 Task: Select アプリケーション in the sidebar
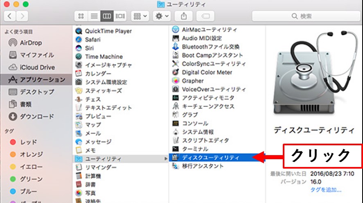(x=36, y=80)
